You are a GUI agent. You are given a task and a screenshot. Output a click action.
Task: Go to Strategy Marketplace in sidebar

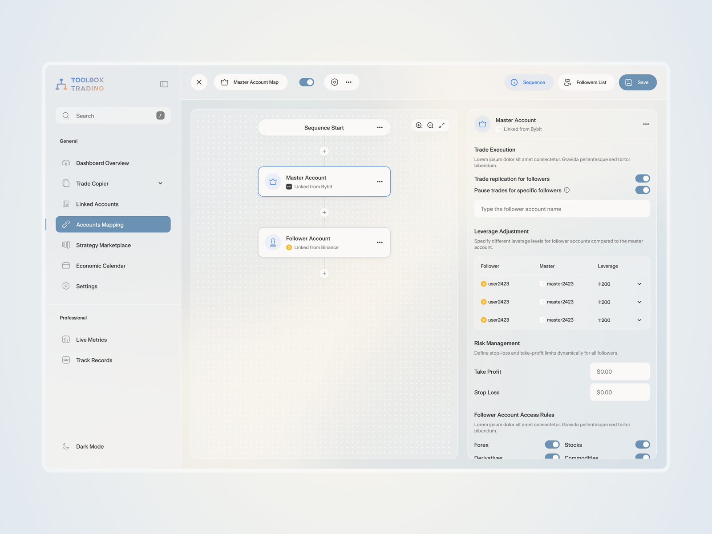click(x=103, y=245)
